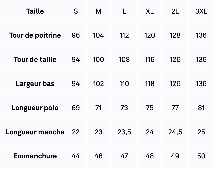Click the Taille header cell
The height and width of the screenshot is (169, 215).
(35, 11)
